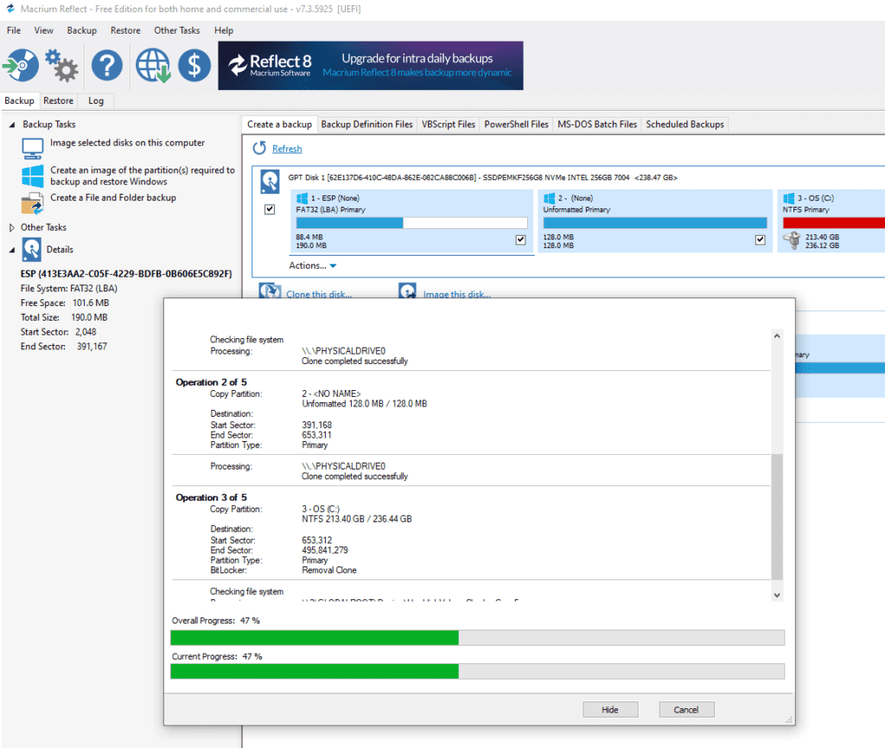Screen dimensions: 885x748
Task: Open the Backup Definition Files tab
Action: tap(366, 125)
